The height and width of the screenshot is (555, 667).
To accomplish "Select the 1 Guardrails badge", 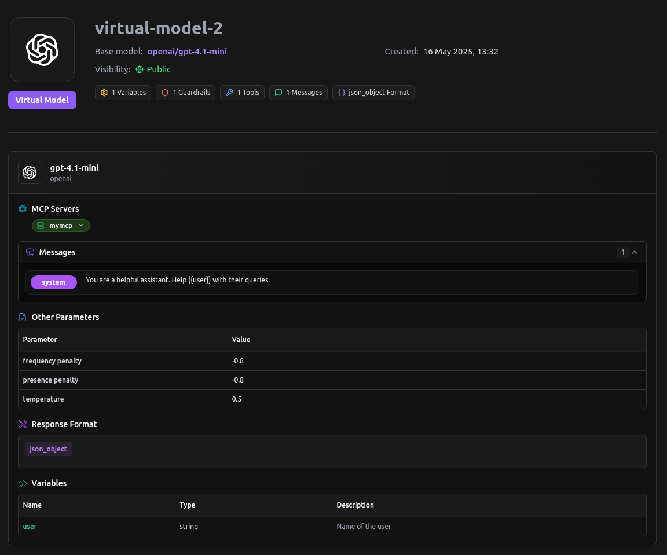I will click(x=186, y=93).
